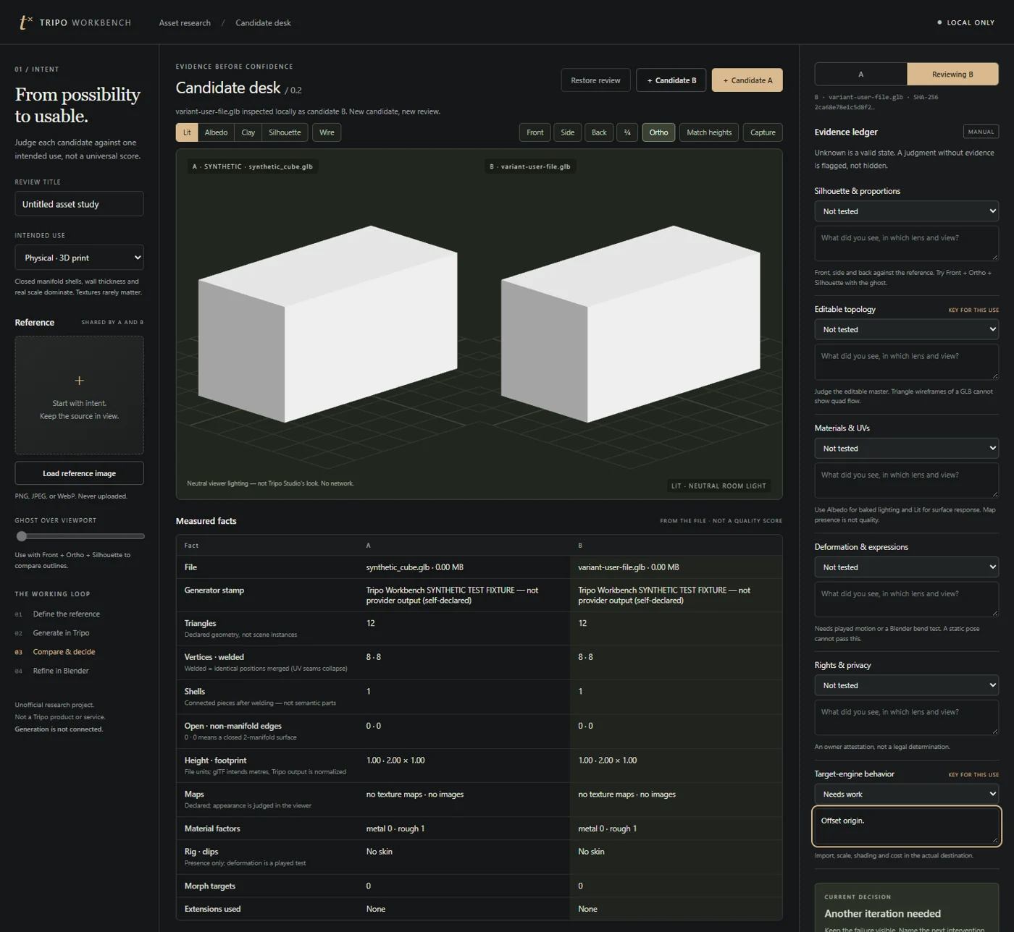Click the reference image dropzone

[x=80, y=395]
